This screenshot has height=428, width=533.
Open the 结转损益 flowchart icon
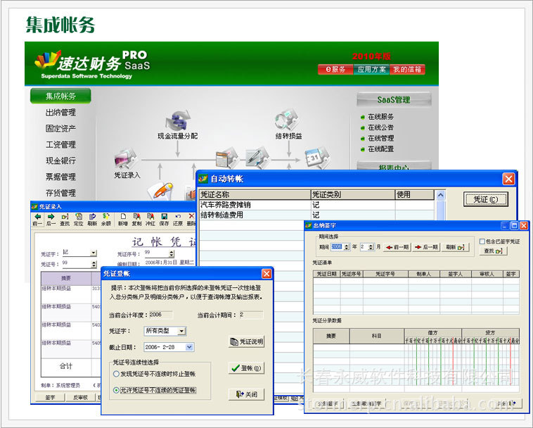[x=288, y=120]
